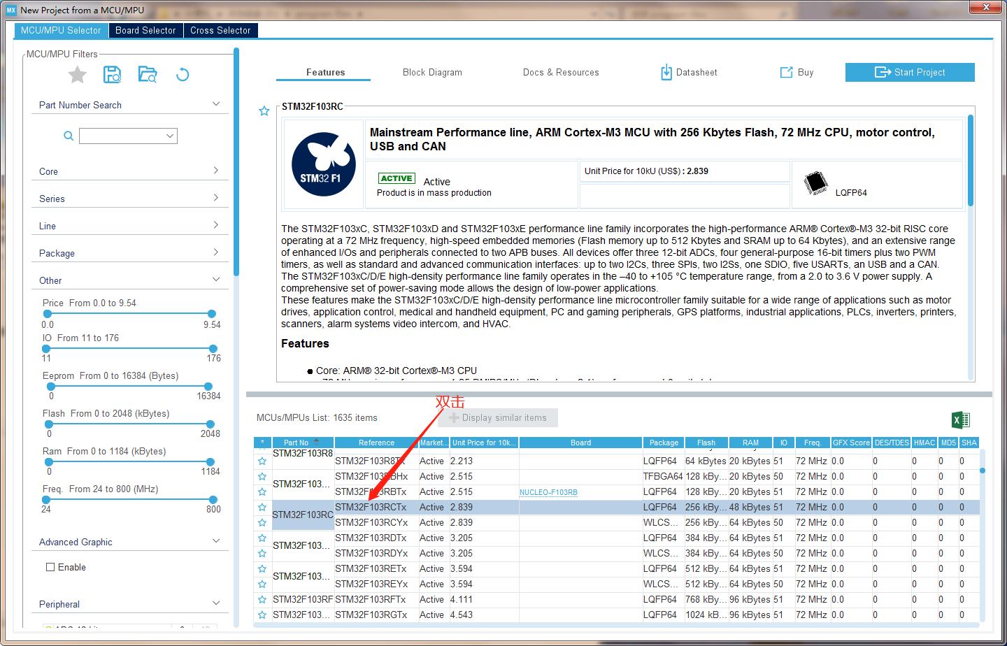Click the MX application icon in title bar
The height and width of the screenshot is (646, 1007).
click(11, 10)
